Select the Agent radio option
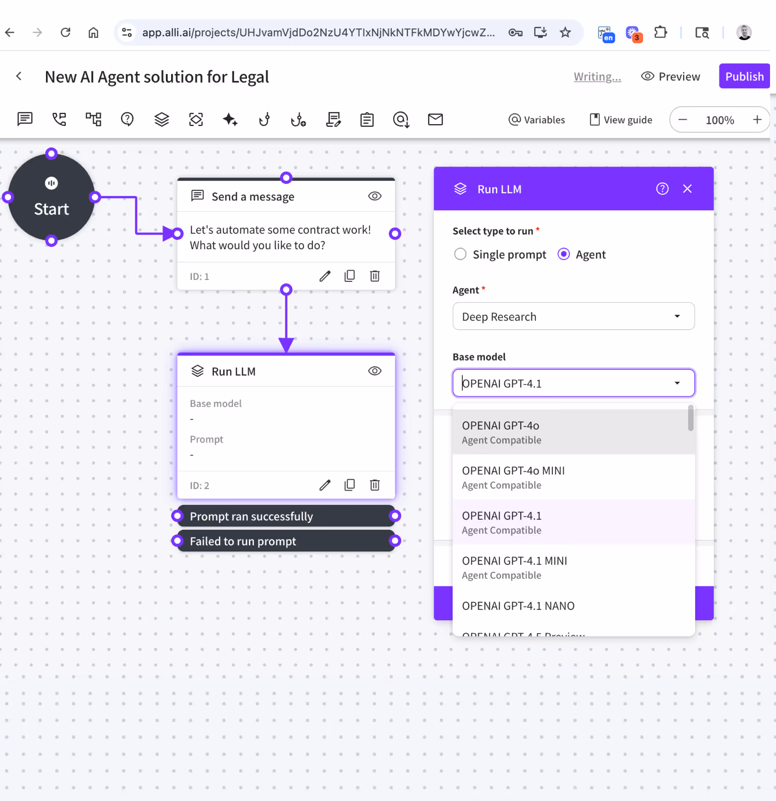Viewport: 776px width, 801px height. click(x=564, y=254)
